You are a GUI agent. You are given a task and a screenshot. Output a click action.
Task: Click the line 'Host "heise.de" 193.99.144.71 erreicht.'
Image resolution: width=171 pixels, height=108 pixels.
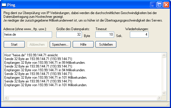point(31,55)
